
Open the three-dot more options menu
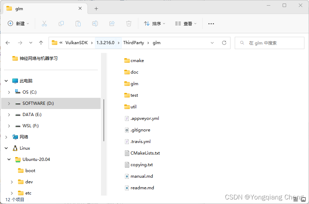pos(211,24)
